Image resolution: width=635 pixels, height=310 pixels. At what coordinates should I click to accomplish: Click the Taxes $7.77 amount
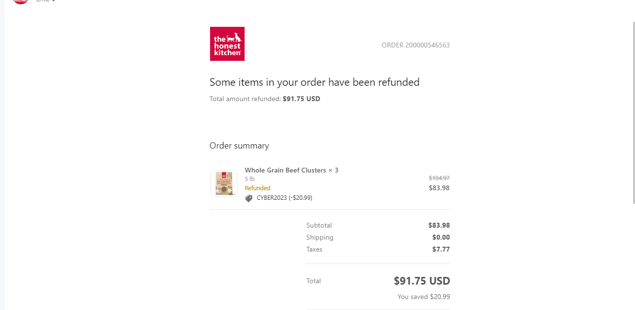[x=441, y=249]
